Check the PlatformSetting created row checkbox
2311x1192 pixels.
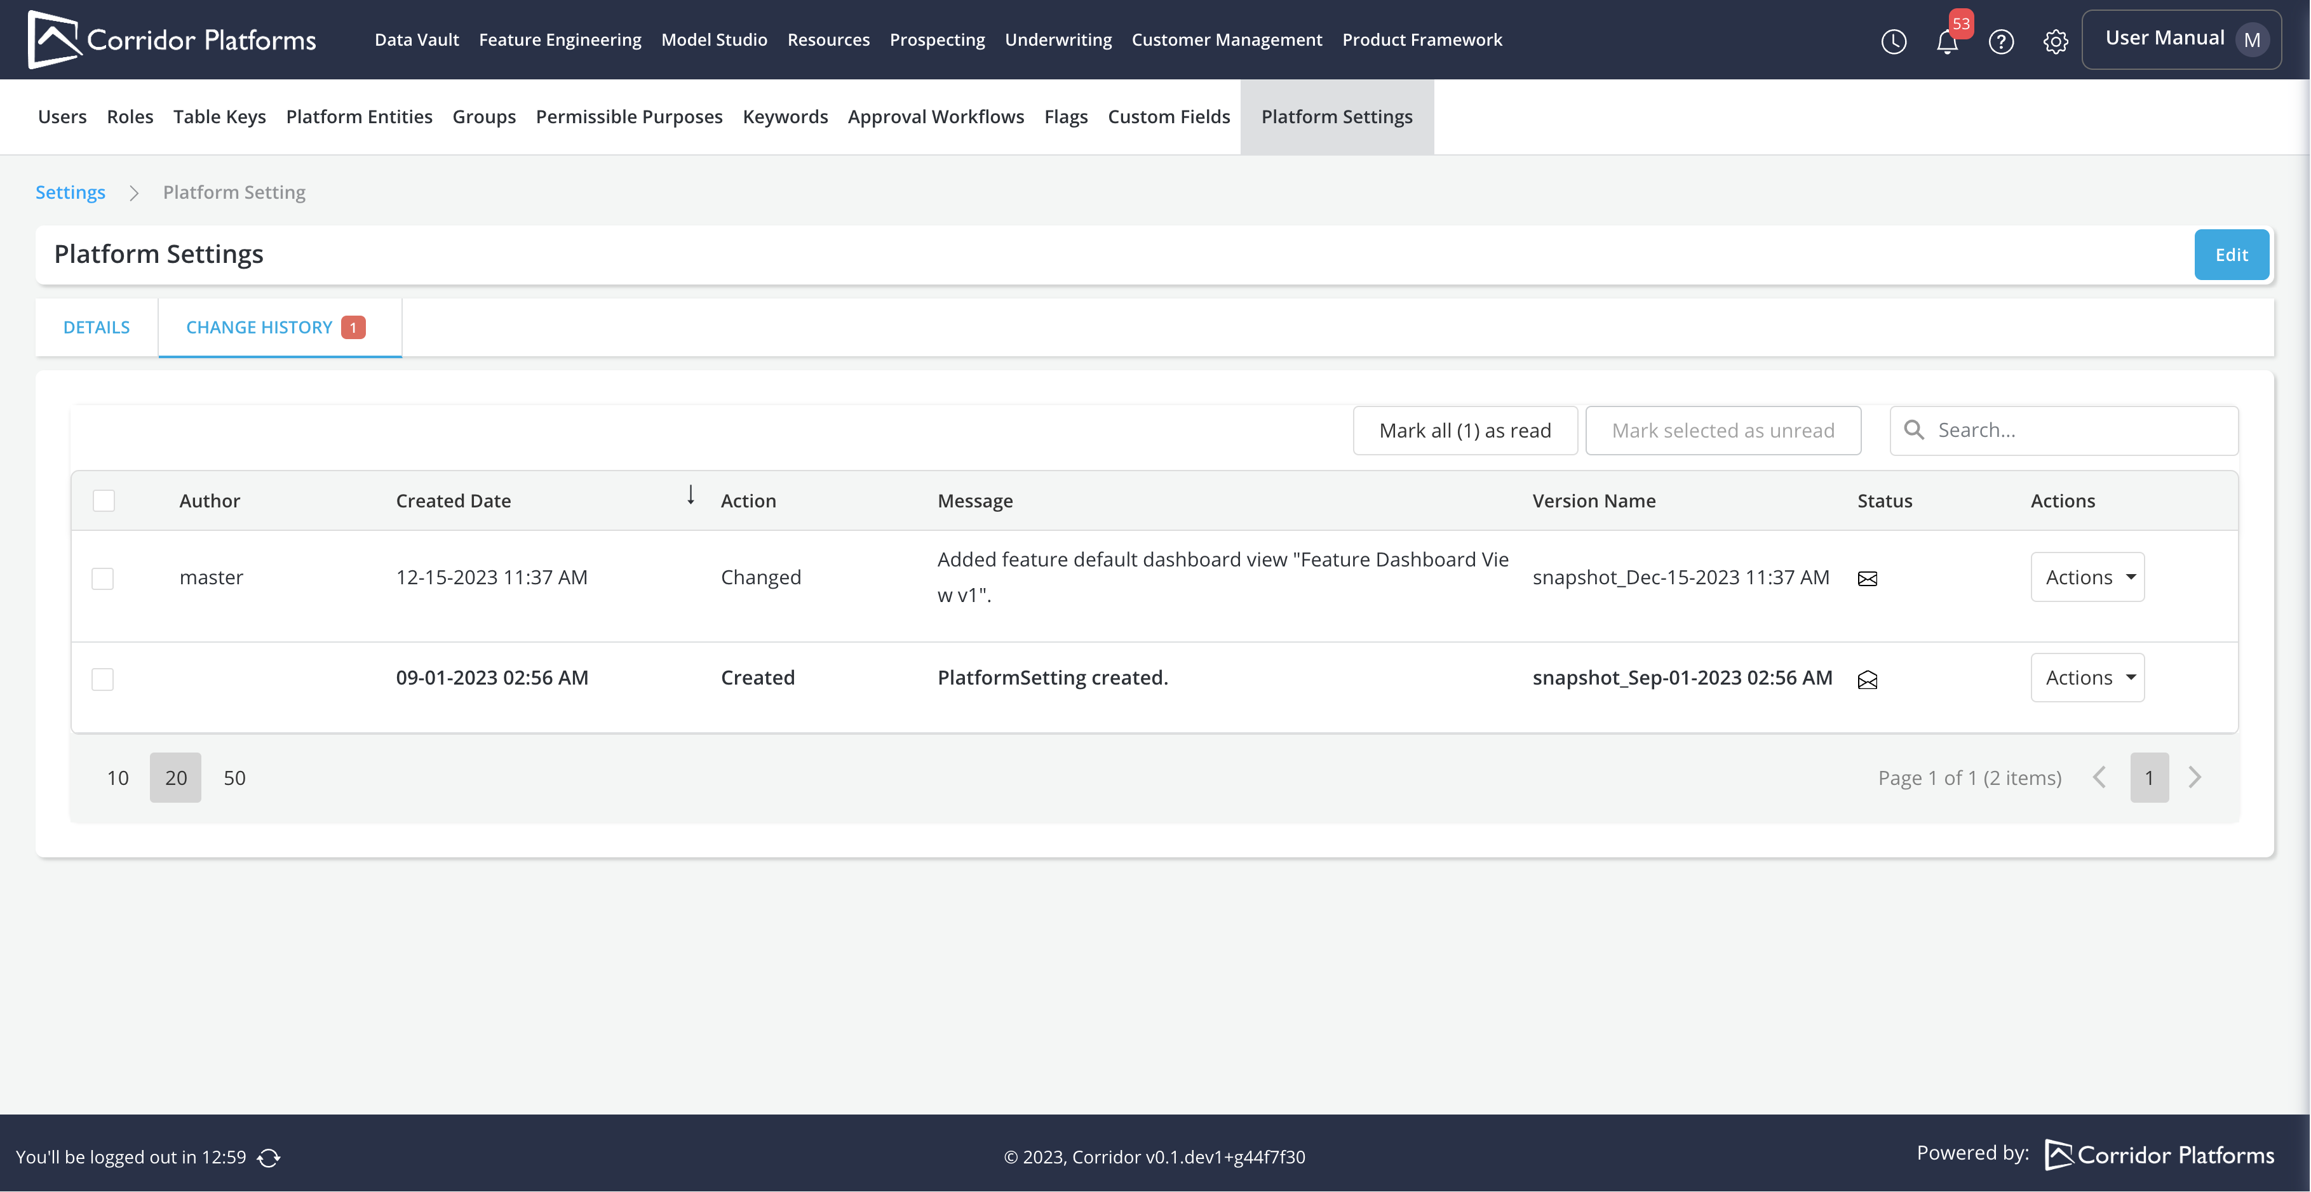103,679
